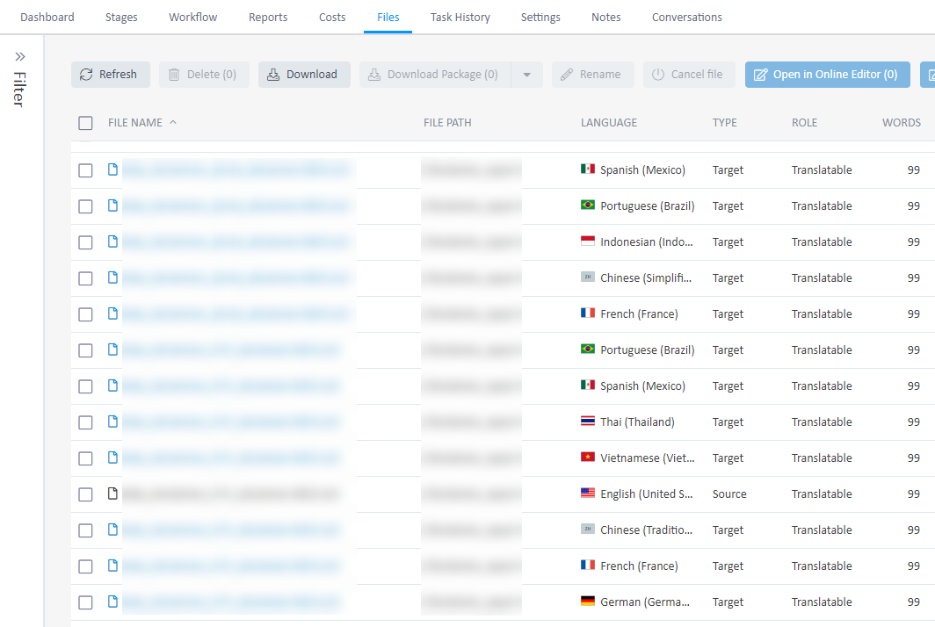Click the German (Germany) flag icon
Image resolution: width=935 pixels, height=627 pixels.
pos(586,602)
